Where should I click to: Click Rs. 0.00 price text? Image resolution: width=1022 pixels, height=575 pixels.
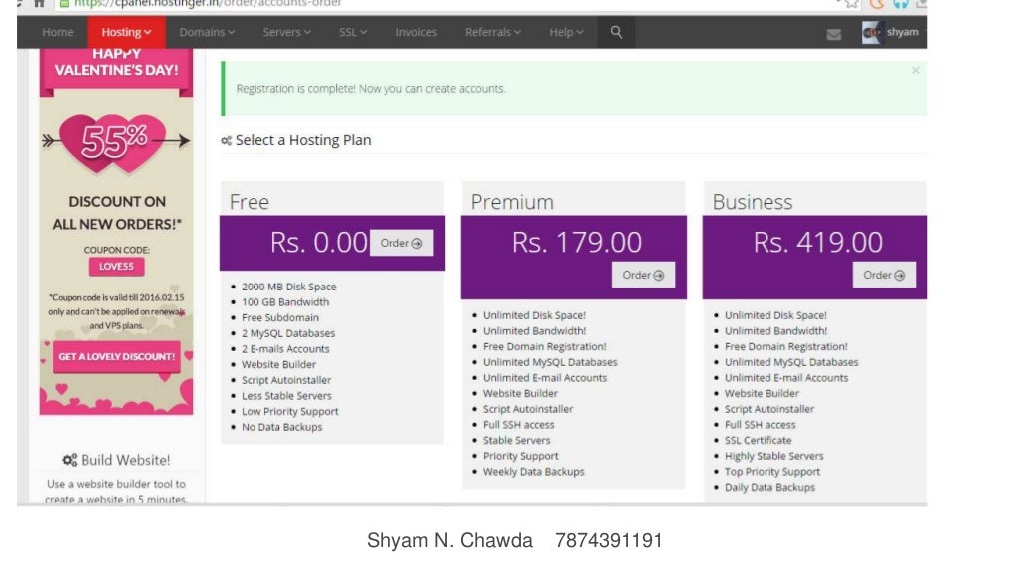tap(319, 242)
